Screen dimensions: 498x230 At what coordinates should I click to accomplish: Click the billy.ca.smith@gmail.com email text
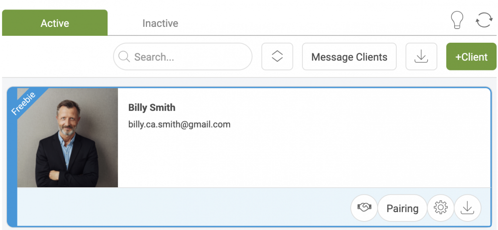(x=179, y=124)
